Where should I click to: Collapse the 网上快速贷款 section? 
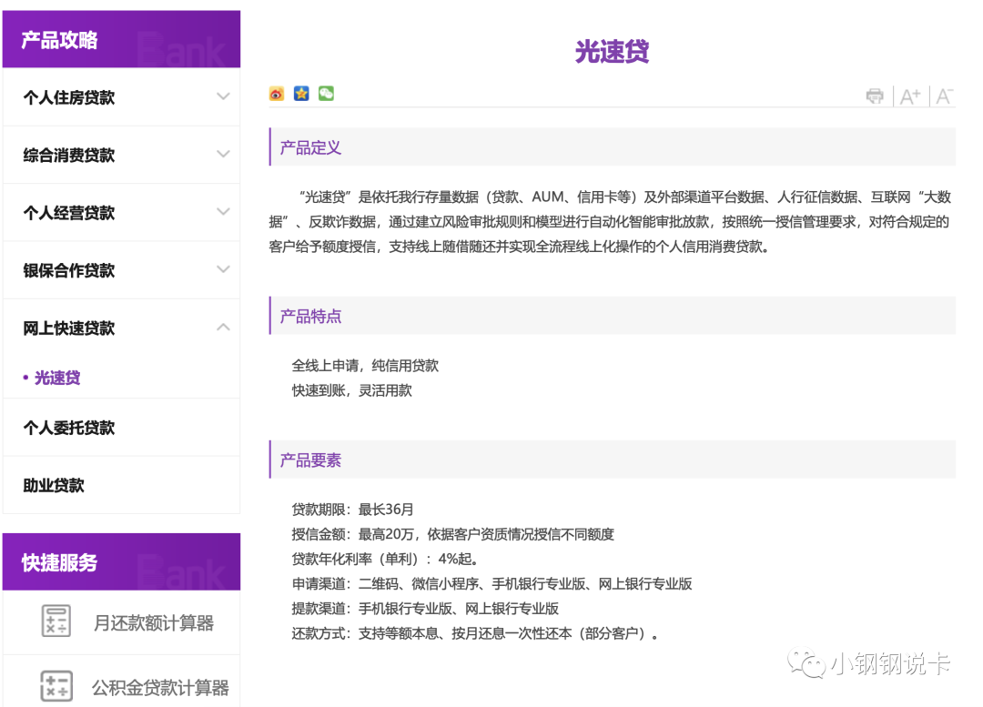coord(121,328)
